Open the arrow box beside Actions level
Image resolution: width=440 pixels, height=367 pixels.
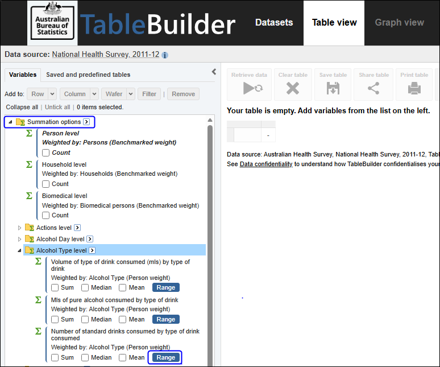[77, 228]
